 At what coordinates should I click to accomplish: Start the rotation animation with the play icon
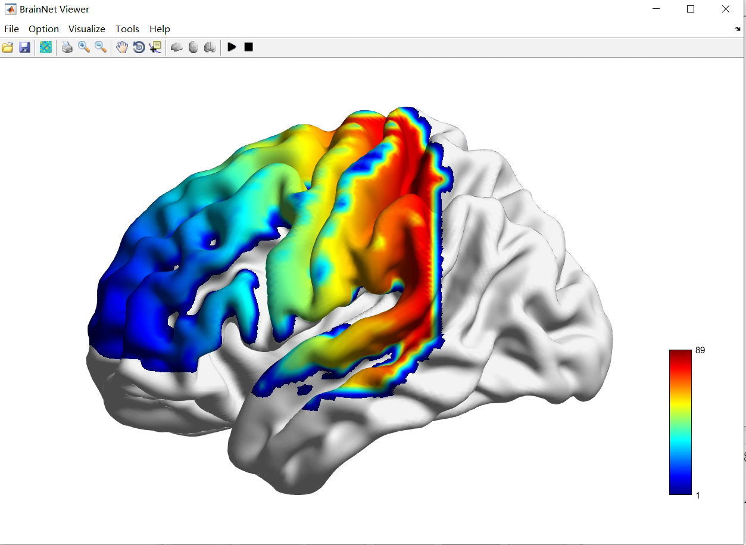click(232, 47)
